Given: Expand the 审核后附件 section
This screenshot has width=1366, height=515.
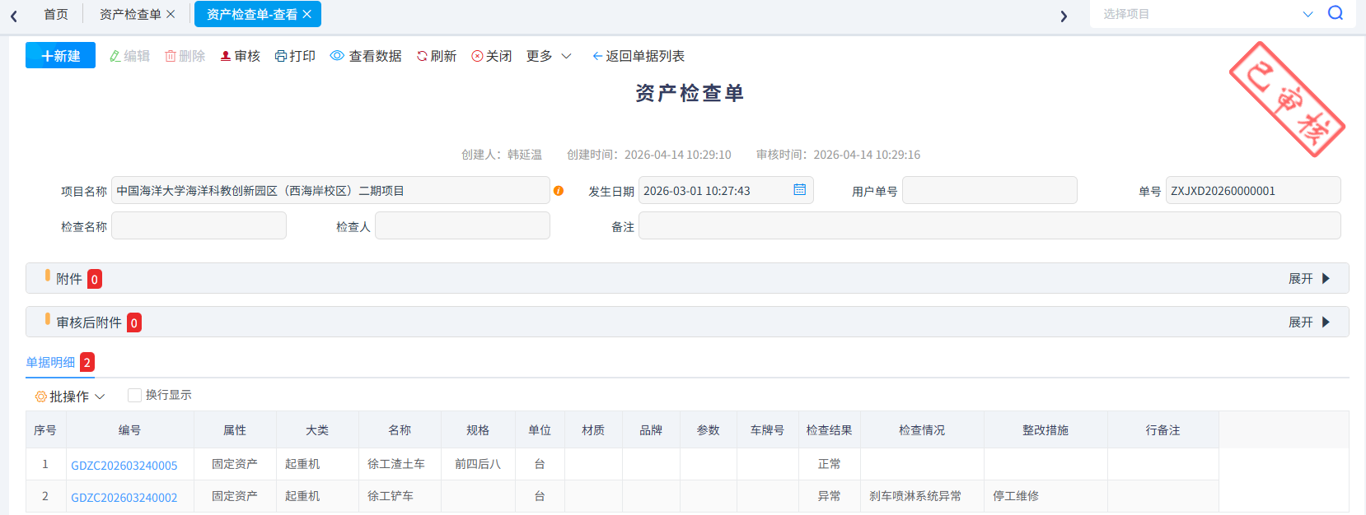Looking at the screenshot, I should 1309,322.
